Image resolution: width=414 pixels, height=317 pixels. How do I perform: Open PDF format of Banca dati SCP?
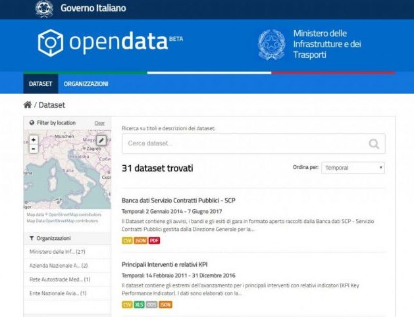154,241
